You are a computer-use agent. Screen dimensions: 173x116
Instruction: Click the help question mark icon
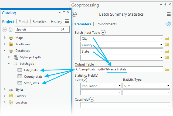169,24
